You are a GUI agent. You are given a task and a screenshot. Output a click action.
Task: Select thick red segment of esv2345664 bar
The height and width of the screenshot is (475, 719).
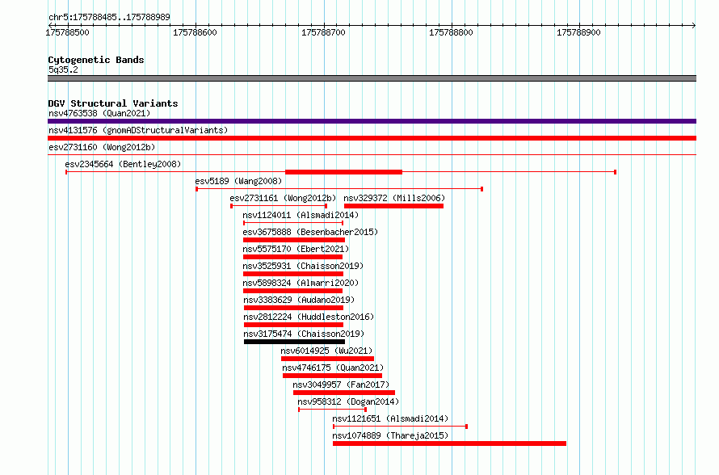click(x=343, y=172)
